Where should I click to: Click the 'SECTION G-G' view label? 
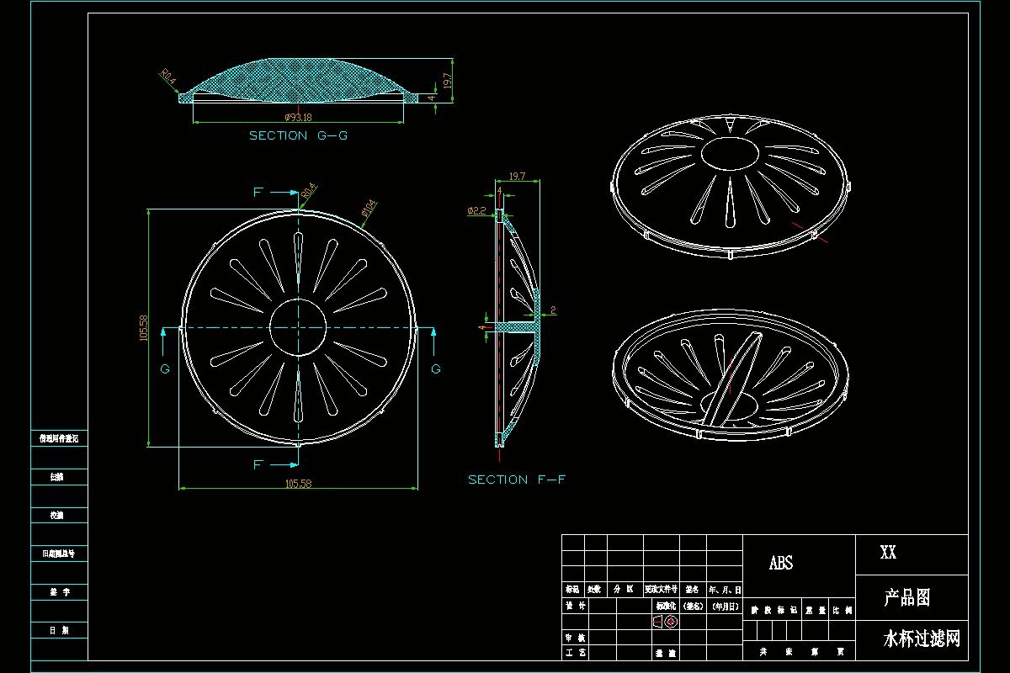[299, 135]
